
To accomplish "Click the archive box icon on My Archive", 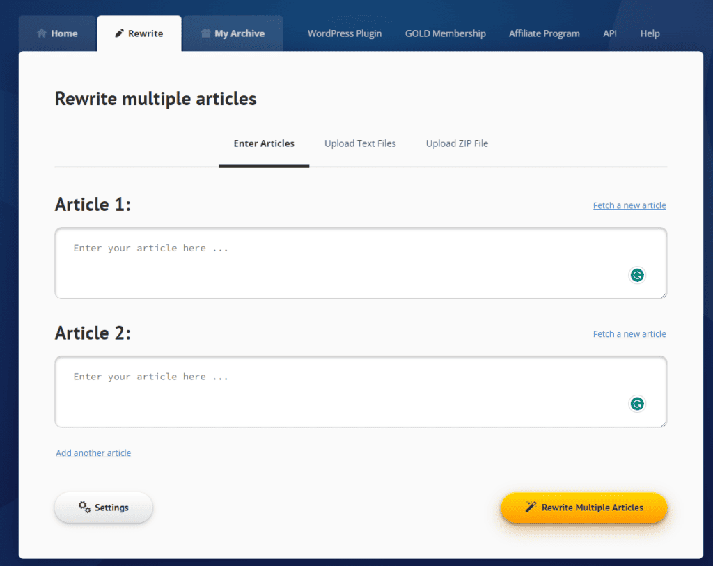I will pos(205,33).
